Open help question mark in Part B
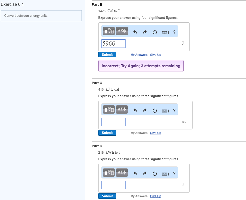The image size is (246, 200). (174, 32)
